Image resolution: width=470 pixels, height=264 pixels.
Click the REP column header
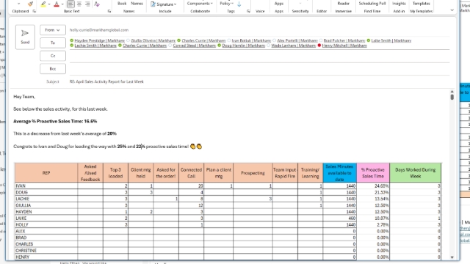[46, 173]
